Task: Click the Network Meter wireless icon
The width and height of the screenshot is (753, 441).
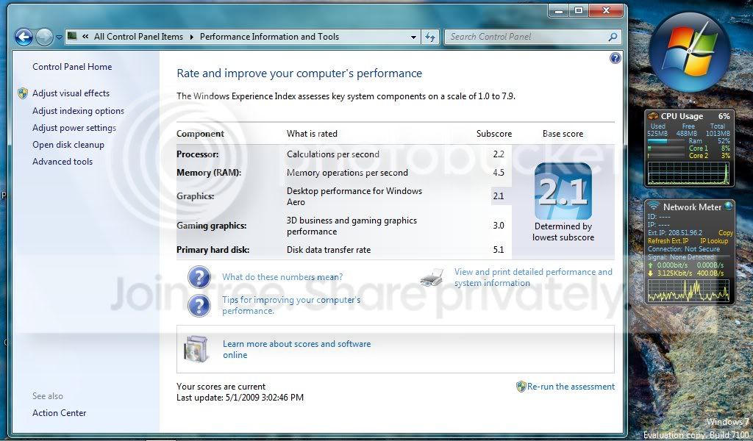Action: [x=653, y=207]
